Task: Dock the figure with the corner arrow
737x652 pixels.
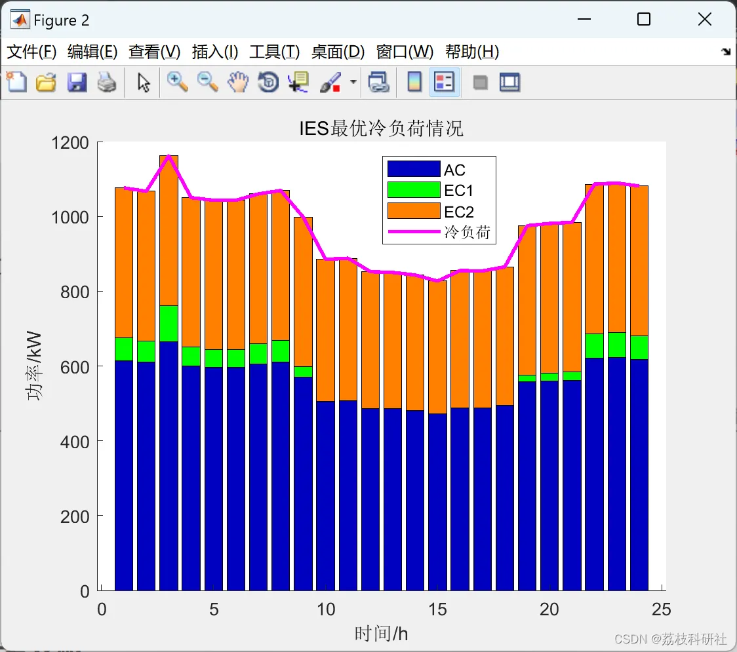Action: pos(726,52)
